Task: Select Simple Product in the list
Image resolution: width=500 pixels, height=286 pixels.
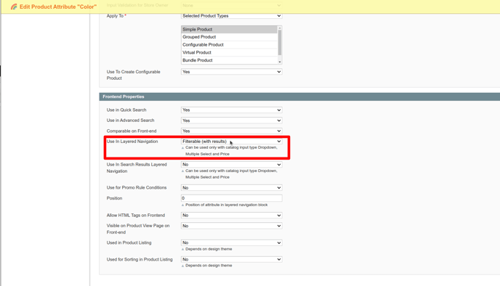Action: click(229, 29)
